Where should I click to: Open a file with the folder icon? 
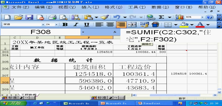pos(18,17)
